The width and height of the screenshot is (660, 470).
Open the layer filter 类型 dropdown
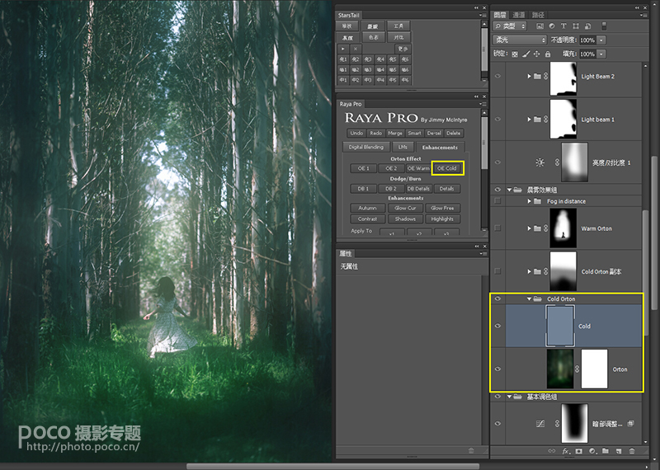pos(510,26)
